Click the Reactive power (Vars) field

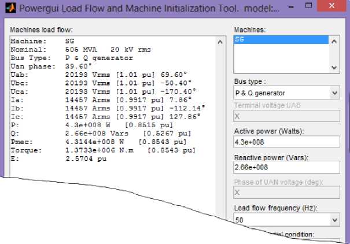coord(286,167)
